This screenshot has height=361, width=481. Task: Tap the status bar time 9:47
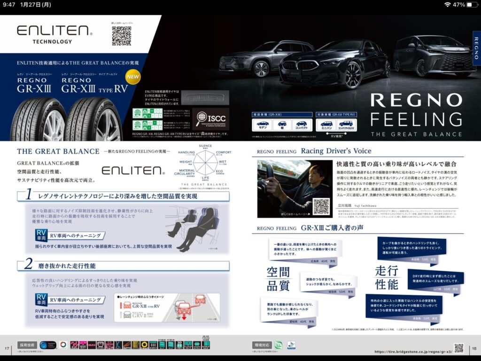[x=9, y=5]
